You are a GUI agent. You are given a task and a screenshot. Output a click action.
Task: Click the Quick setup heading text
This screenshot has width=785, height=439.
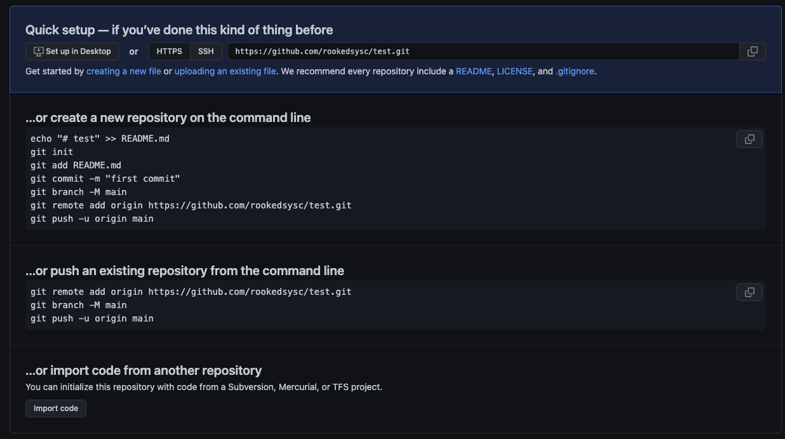coord(178,30)
